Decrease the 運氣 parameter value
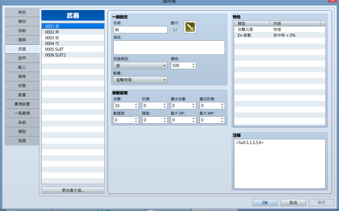339x211 pixels. (165, 122)
